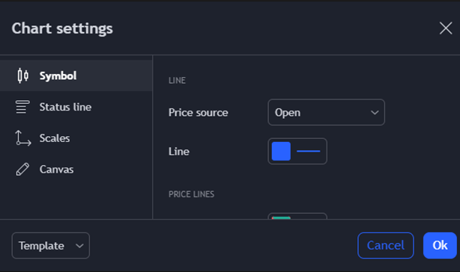Select the Symbol settings tab
Viewport: 460px width, 272px height.
coord(76,75)
